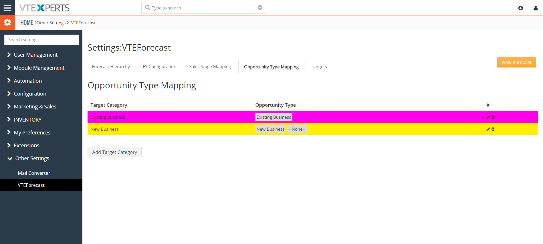Click the # column header
Viewport: 543px width, 244px height.
tap(488, 105)
